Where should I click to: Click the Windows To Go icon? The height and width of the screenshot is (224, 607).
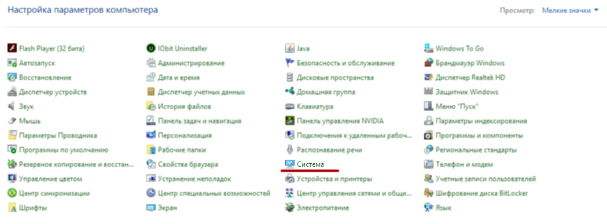[x=428, y=49]
